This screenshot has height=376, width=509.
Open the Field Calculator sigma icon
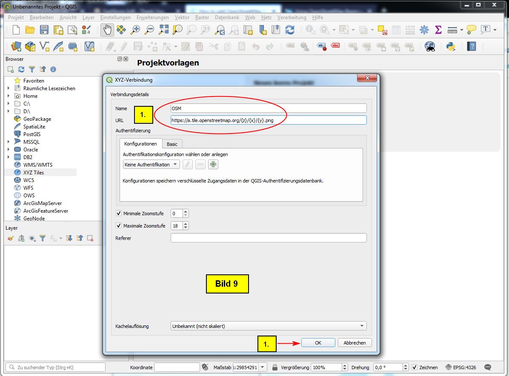(x=438, y=29)
